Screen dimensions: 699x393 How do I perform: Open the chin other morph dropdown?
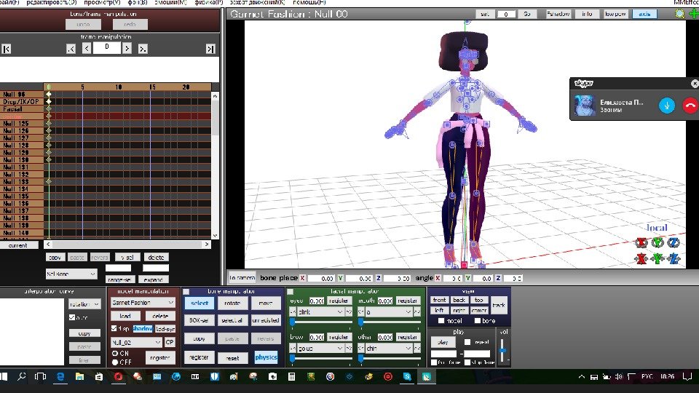[x=388, y=348]
